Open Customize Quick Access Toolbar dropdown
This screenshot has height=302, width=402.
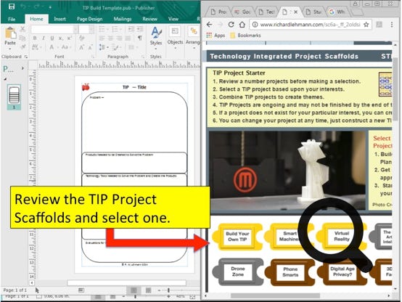(50, 7)
